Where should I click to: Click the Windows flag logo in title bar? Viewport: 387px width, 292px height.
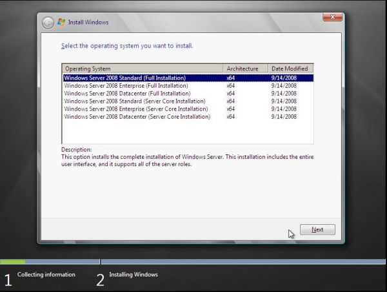[61, 22]
